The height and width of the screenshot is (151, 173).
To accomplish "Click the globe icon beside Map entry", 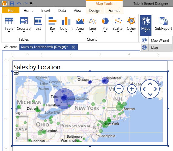I will click(x=144, y=47).
